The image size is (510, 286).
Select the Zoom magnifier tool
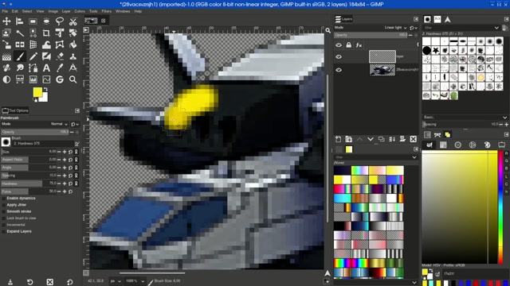point(73,79)
